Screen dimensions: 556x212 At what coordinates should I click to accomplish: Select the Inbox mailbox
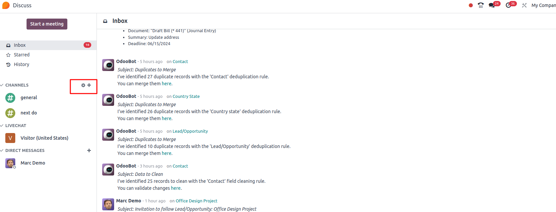48,45
